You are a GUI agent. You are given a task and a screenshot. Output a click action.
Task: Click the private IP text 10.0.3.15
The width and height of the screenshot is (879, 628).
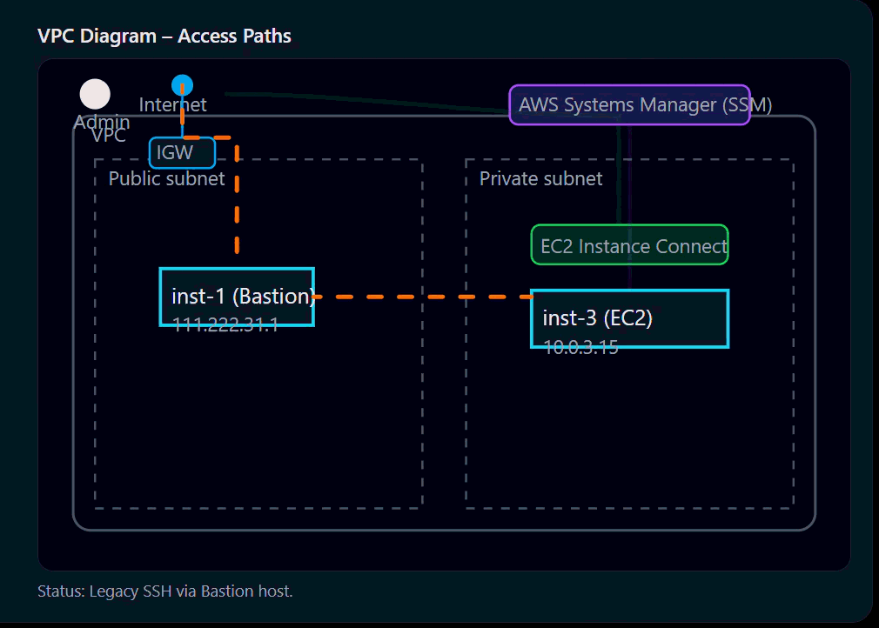click(580, 347)
